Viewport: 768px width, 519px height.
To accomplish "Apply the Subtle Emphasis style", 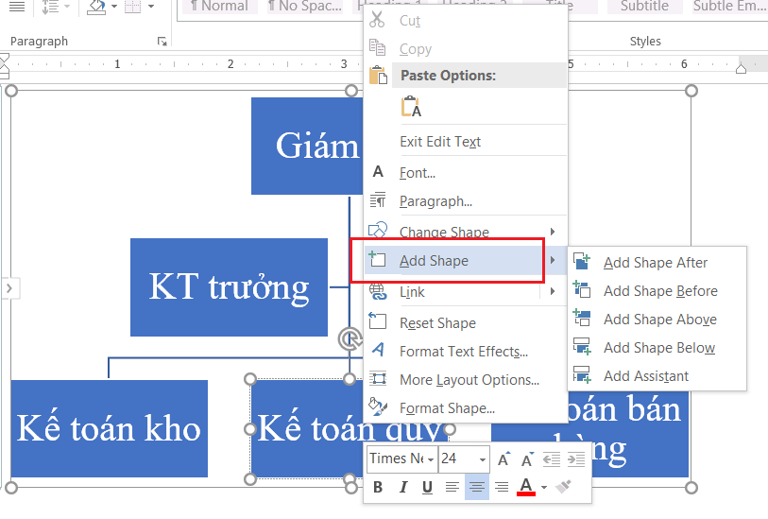I will [730, 7].
